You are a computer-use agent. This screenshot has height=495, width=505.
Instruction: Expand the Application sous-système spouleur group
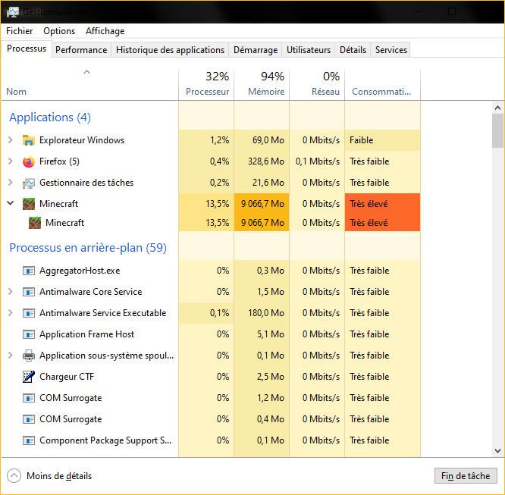pyautogui.click(x=11, y=356)
